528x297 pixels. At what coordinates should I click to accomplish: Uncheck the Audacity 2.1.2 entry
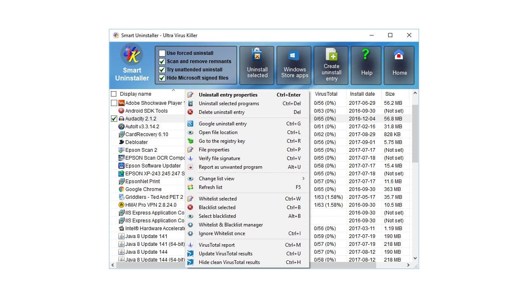(113, 118)
